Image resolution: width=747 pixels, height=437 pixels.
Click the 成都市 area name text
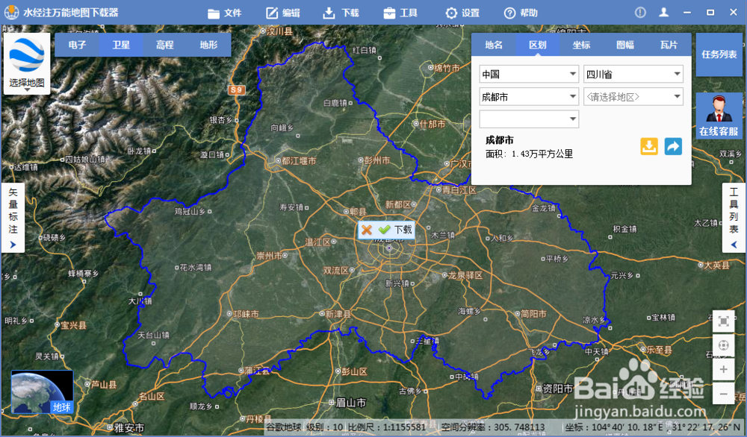coord(499,140)
